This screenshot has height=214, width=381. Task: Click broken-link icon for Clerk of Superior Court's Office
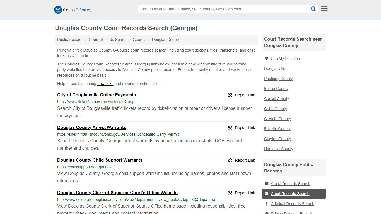point(230,193)
